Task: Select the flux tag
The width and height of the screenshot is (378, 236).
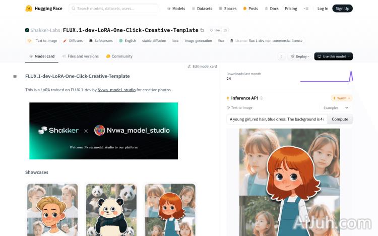Action: [221, 40]
